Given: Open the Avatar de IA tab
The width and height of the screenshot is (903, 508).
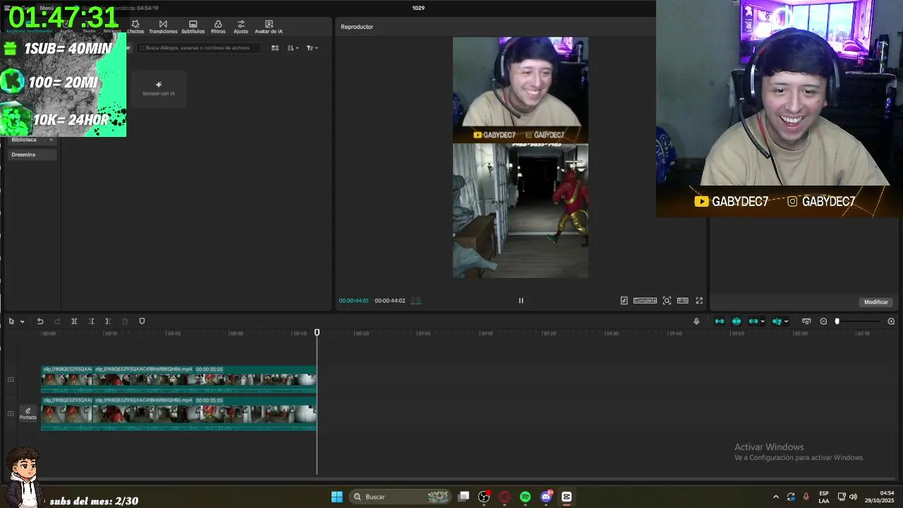Looking at the screenshot, I should click(269, 27).
